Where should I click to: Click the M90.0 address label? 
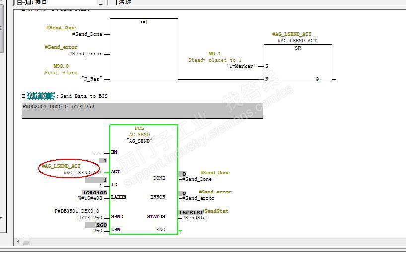pyautogui.click(x=61, y=66)
